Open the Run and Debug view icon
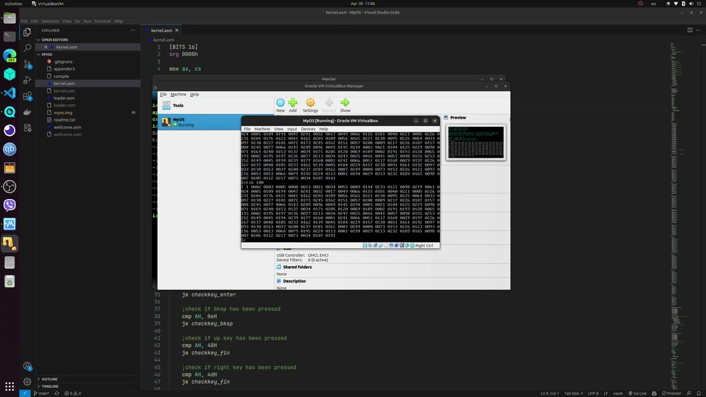 coord(27,80)
